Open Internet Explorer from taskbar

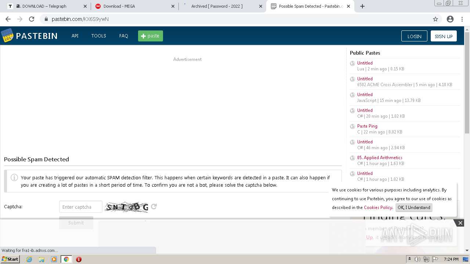pyautogui.click(x=29, y=259)
